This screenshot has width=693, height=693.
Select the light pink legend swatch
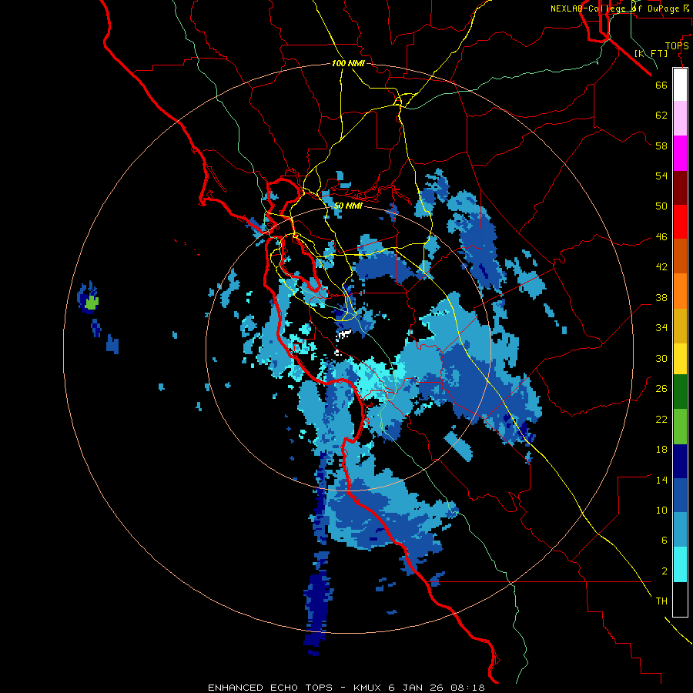click(680, 119)
